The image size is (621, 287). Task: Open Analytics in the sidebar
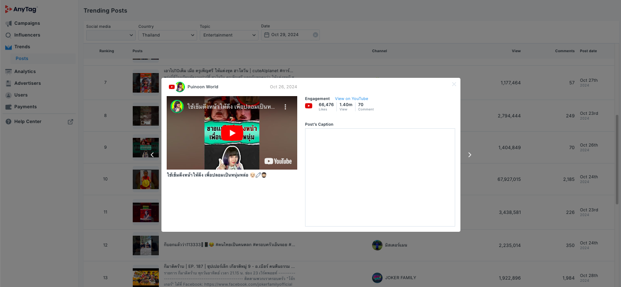coord(25,72)
